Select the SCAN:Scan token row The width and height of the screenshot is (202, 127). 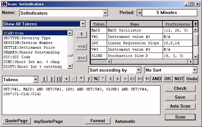click(35, 33)
